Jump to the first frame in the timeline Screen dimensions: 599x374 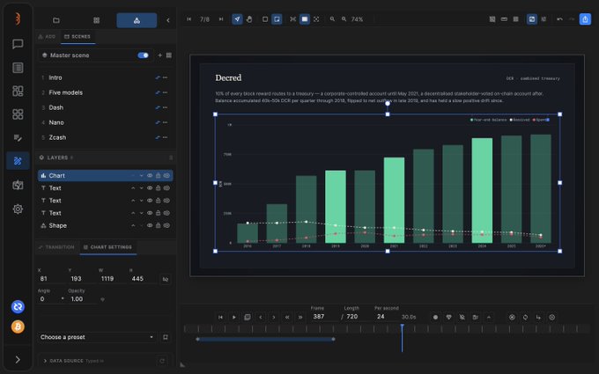(220, 317)
